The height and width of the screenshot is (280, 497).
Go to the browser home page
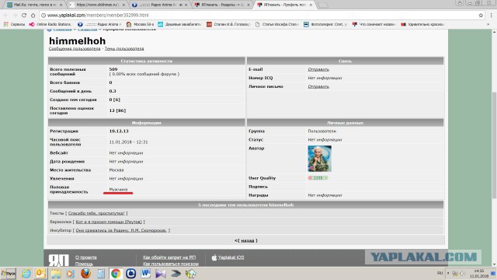[33, 16]
